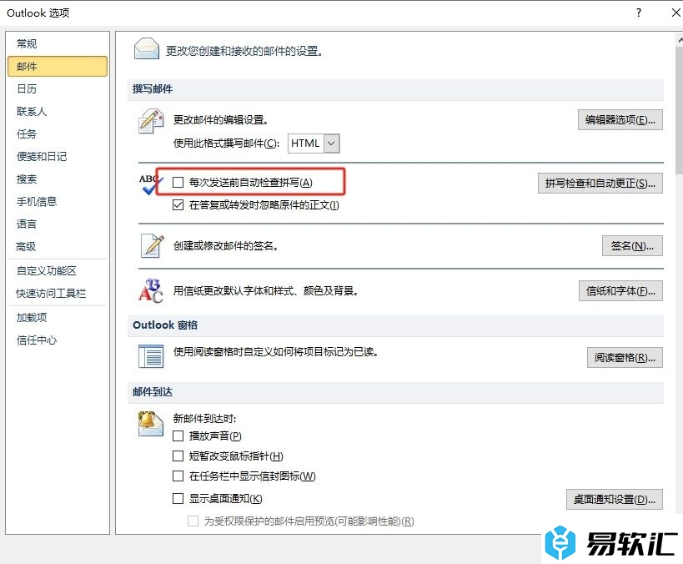
Task: Click 撰写邮件 section heading
Action: (x=153, y=89)
